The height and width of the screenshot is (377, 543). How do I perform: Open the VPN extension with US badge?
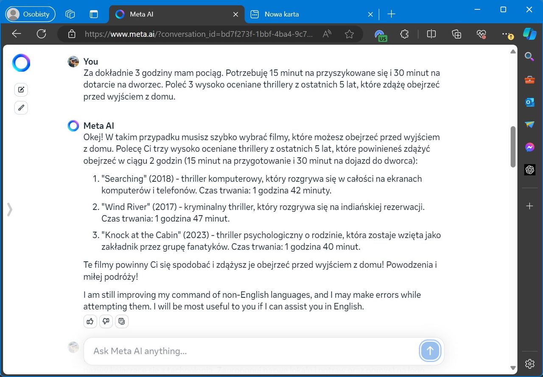pos(381,35)
